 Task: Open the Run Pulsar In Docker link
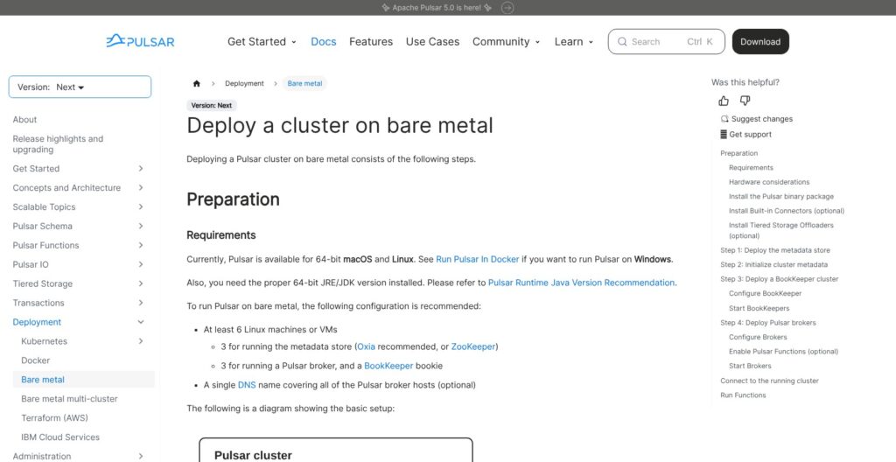(x=478, y=259)
